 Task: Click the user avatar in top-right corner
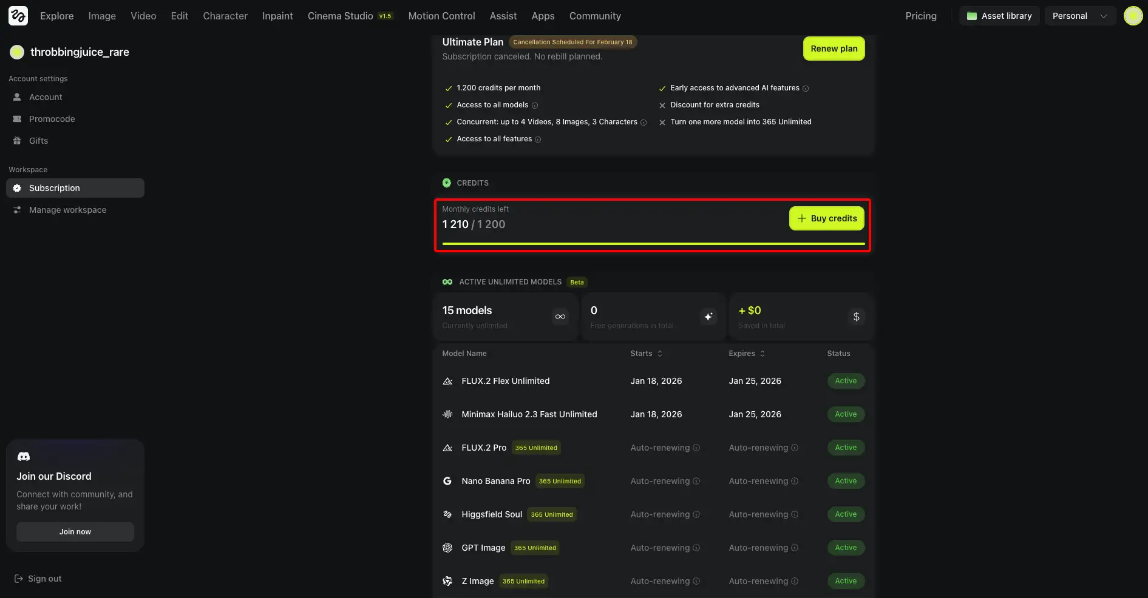click(x=1133, y=16)
